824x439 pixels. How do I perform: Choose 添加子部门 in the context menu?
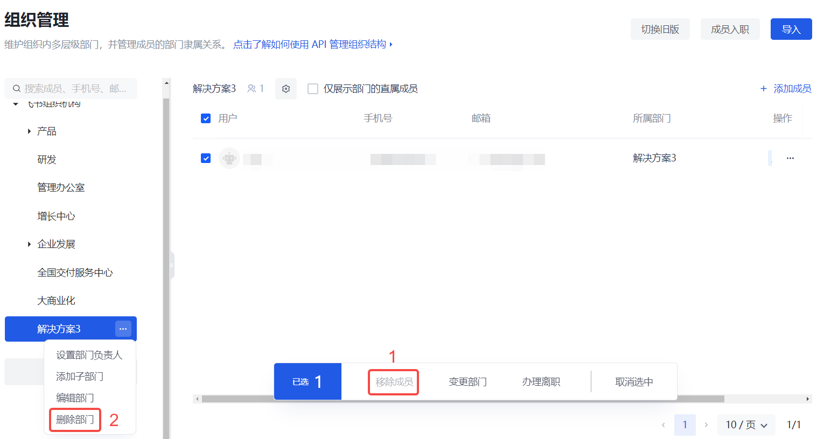pyautogui.click(x=80, y=377)
